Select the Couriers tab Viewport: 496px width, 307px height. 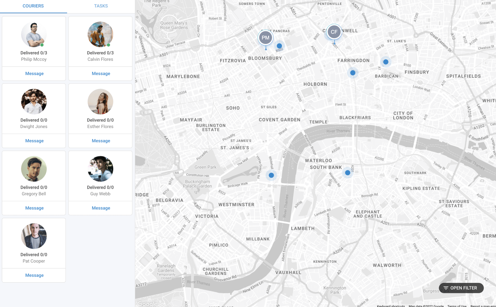33,6
